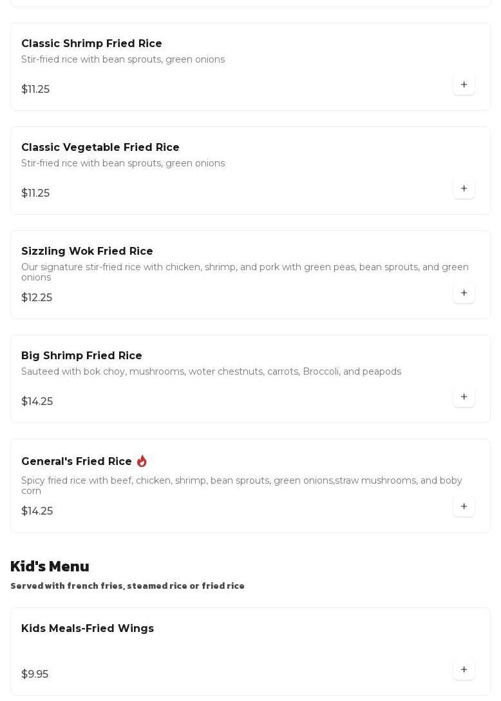The width and height of the screenshot is (501, 701).
Task: Open the Classic Shrimp Fried Rice title
Action: [91, 43]
